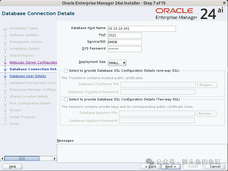Click the Keystore description text
Image resolution: width=228 pixels, height=171 pixels.
tap(128, 107)
